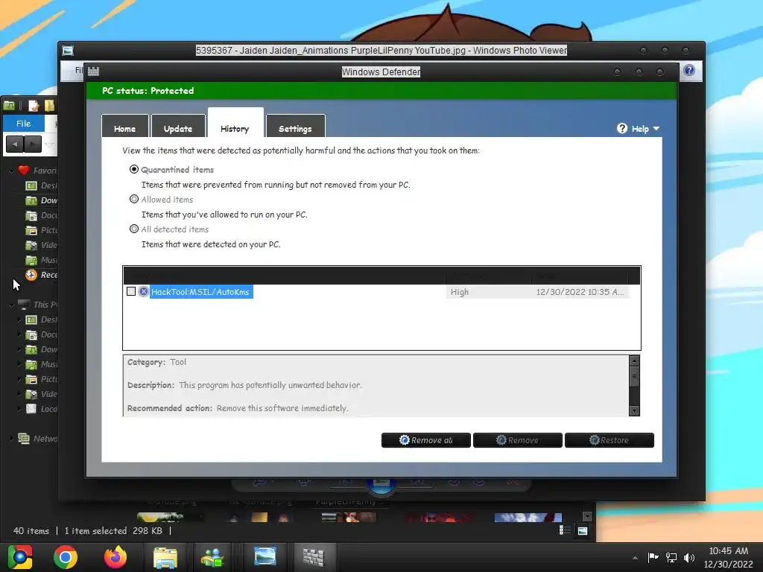Expand the Network tree node
The width and height of the screenshot is (763, 572).
[x=12, y=438]
